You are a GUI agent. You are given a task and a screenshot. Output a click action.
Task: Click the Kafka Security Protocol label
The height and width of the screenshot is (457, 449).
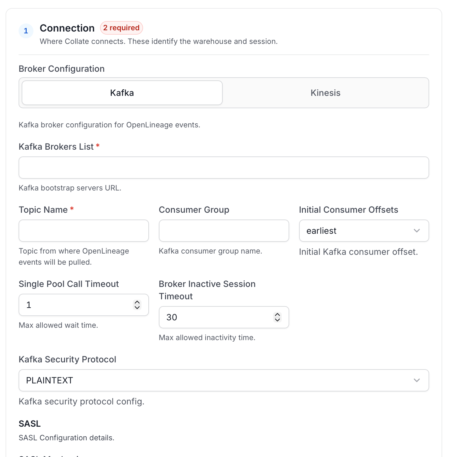(x=68, y=359)
